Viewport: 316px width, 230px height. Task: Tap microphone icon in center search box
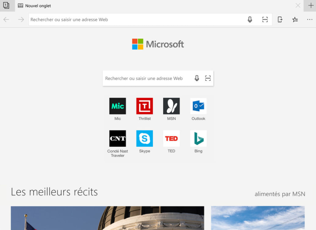tap(197, 78)
